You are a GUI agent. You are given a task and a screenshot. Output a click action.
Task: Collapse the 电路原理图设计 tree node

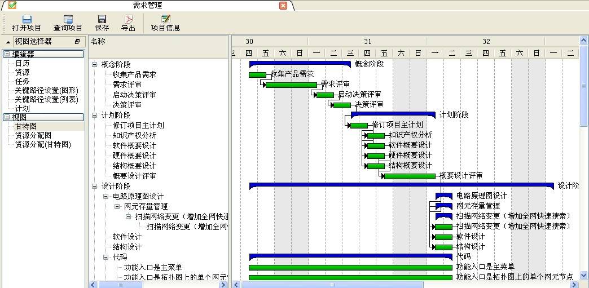[106, 196]
